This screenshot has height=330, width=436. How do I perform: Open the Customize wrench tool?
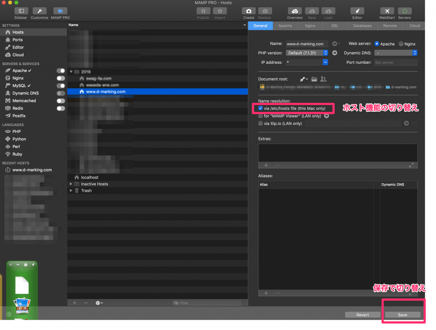click(x=40, y=11)
